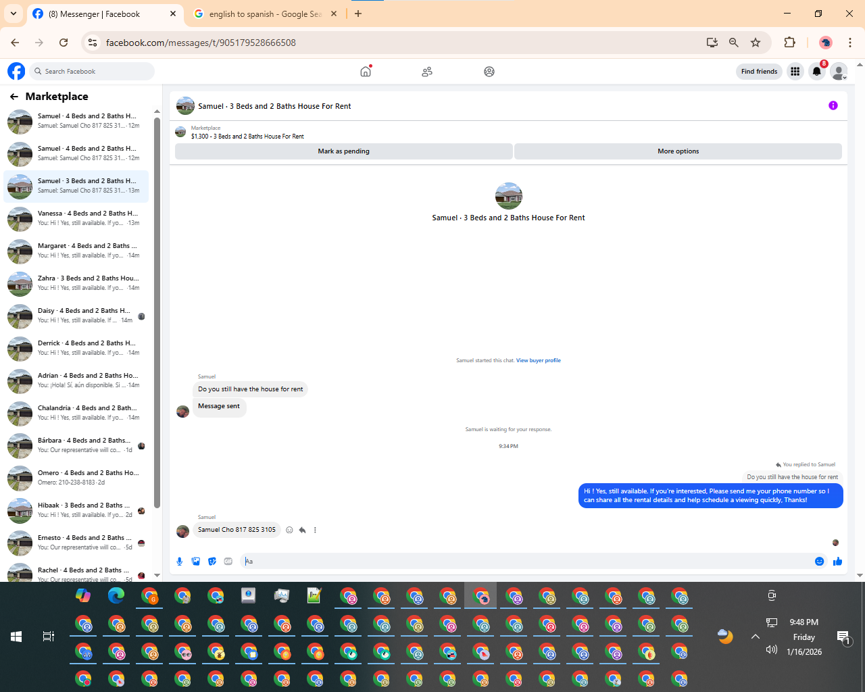Open Windows Task View button
This screenshot has height=692, width=865.
(49, 637)
